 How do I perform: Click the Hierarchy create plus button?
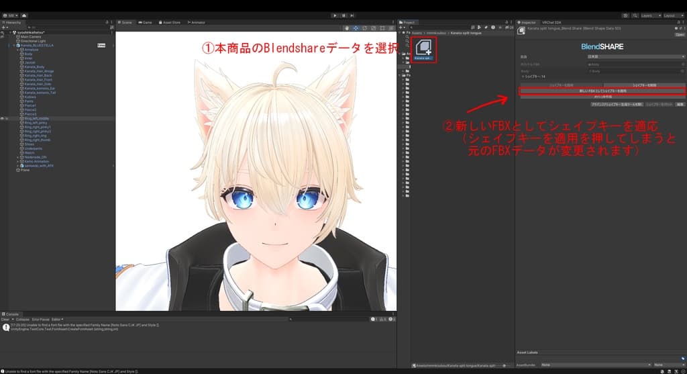5,27
